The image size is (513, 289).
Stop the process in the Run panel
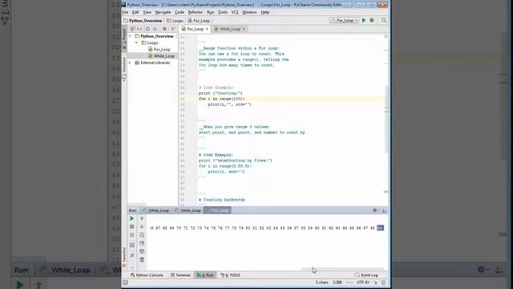[131, 226]
